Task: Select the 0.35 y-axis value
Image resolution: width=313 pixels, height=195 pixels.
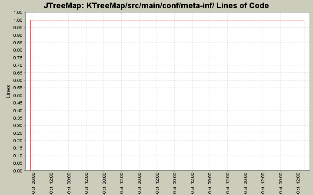Action: click(x=18, y=118)
